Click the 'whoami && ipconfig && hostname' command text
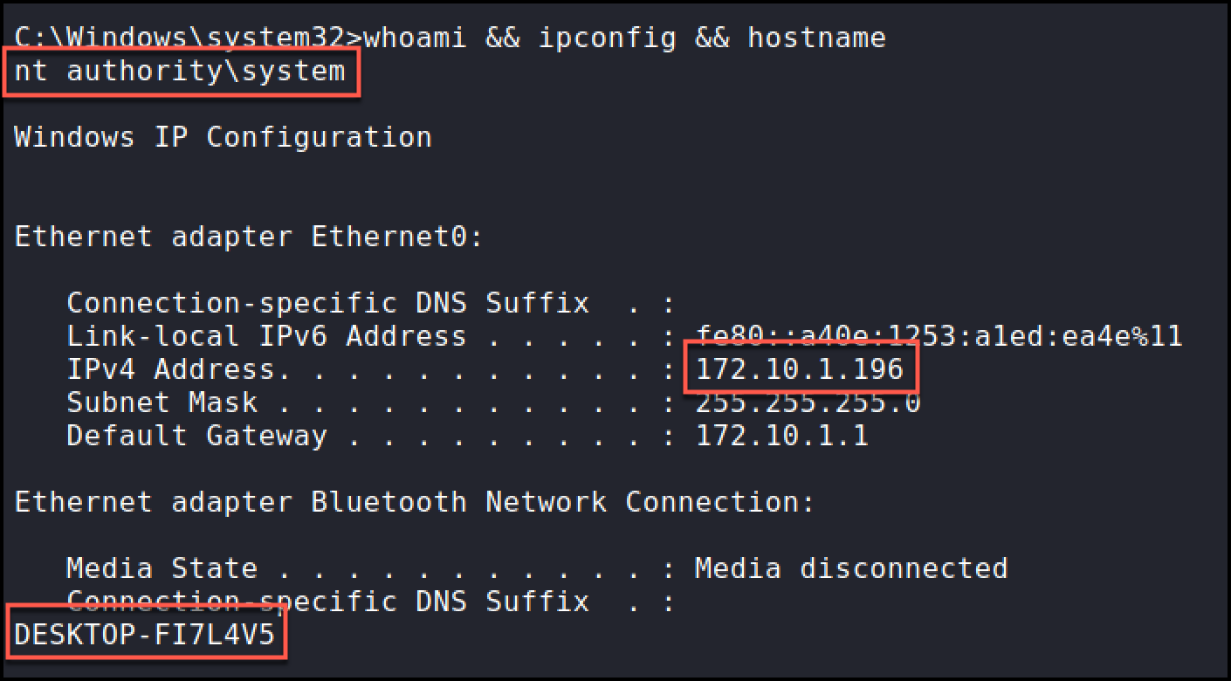Image resolution: width=1231 pixels, height=681 pixels. click(624, 38)
